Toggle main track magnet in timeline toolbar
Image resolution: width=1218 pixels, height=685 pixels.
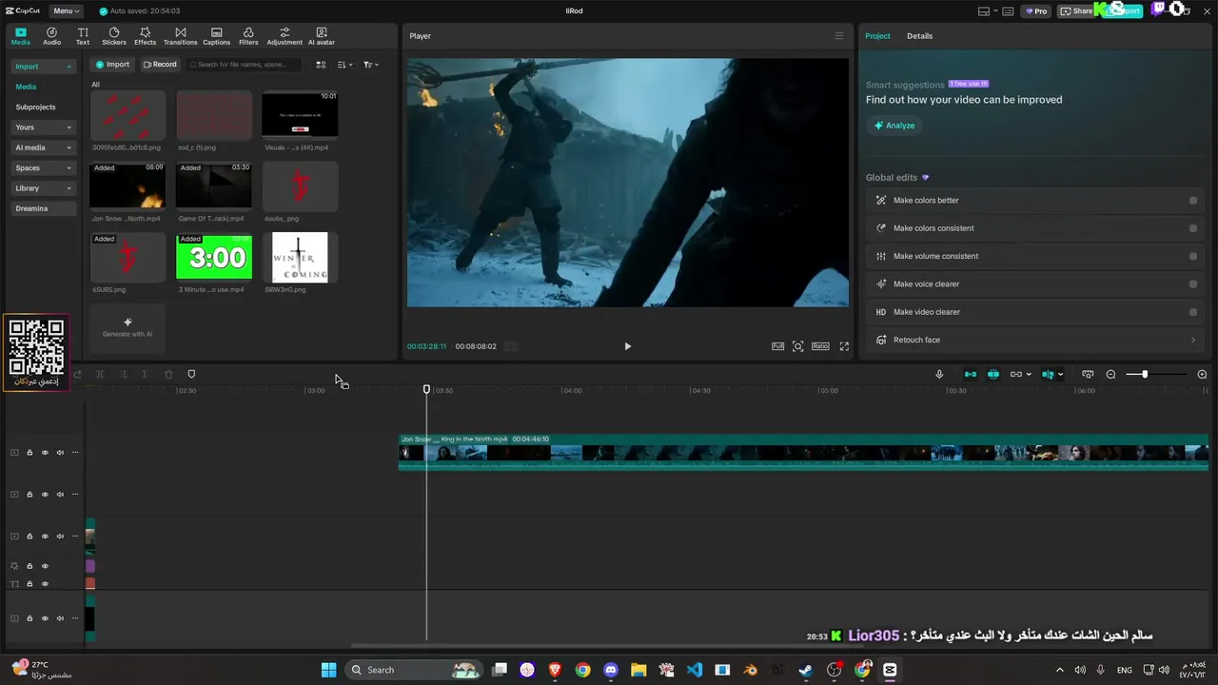[971, 374]
